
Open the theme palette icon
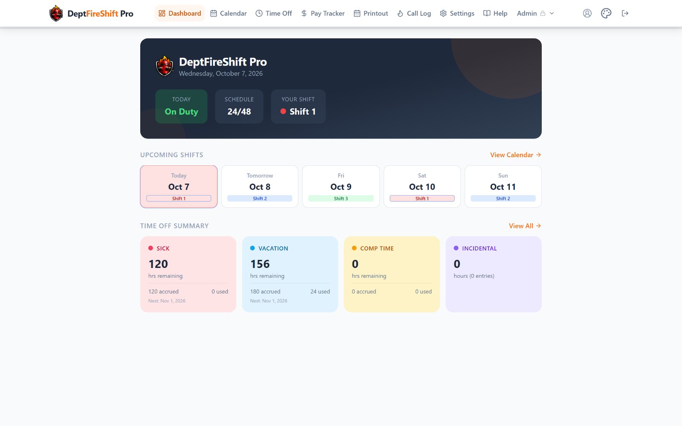[x=606, y=13]
